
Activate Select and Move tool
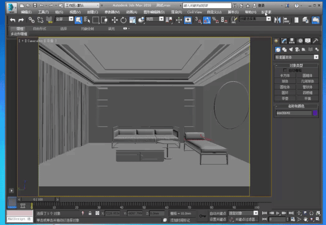(114, 20)
